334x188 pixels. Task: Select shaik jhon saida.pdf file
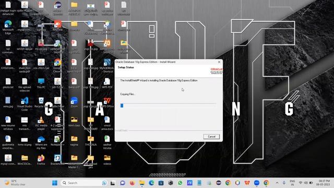pyautogui.click(x=25, y=66)
